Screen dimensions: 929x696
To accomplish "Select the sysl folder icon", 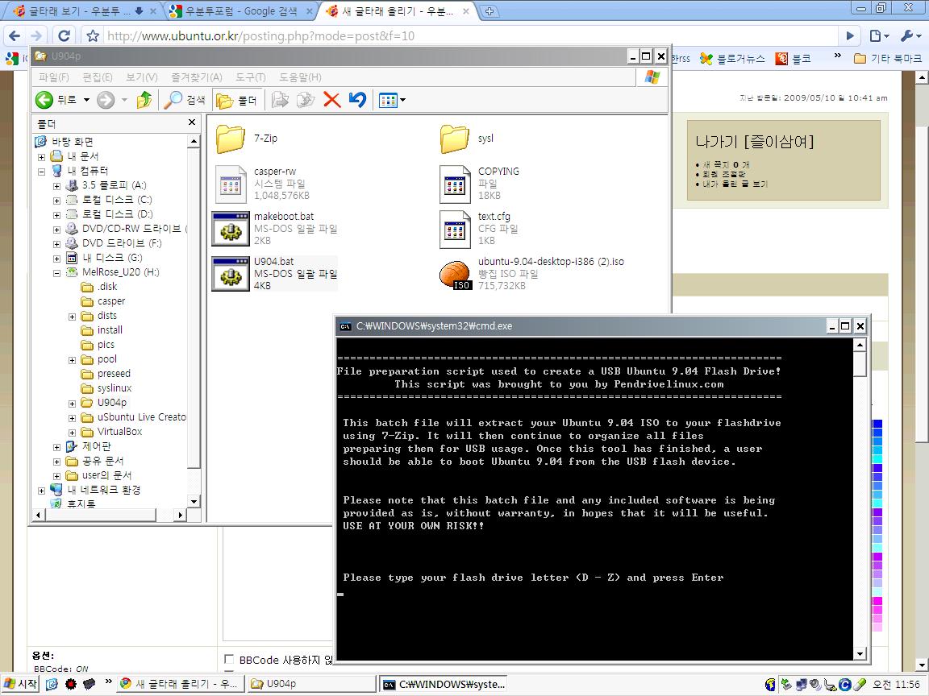I will [x=455, y=139].
